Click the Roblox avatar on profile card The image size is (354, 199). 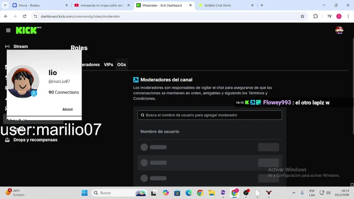tap(23, 82)
